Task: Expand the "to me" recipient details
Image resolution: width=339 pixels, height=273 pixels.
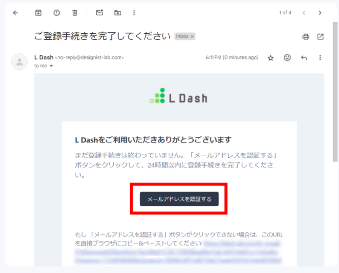Action: pyautogui.click(x=51, y=66)
